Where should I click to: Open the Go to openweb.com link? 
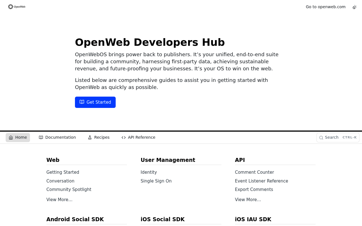326,7
